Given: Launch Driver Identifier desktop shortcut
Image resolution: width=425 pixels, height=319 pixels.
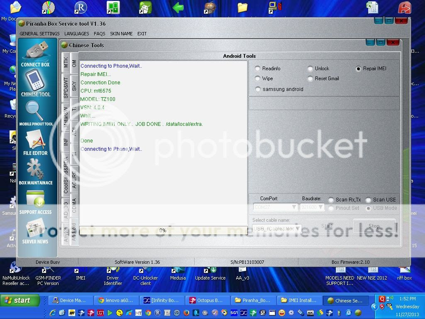Looking at the screenshot, I should (x=113, y=275).
